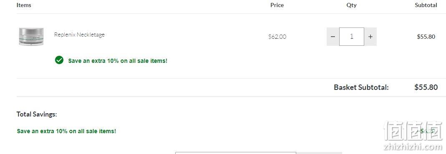
Task: Click the Total Savings offer text
Action: [66, 131]
